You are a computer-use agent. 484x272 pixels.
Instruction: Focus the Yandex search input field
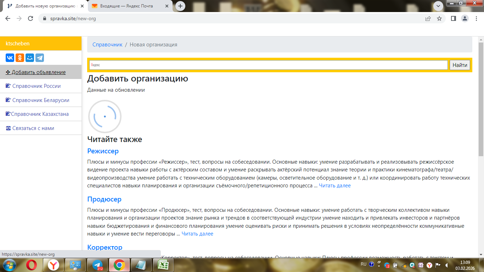click(x=269, y=65)
